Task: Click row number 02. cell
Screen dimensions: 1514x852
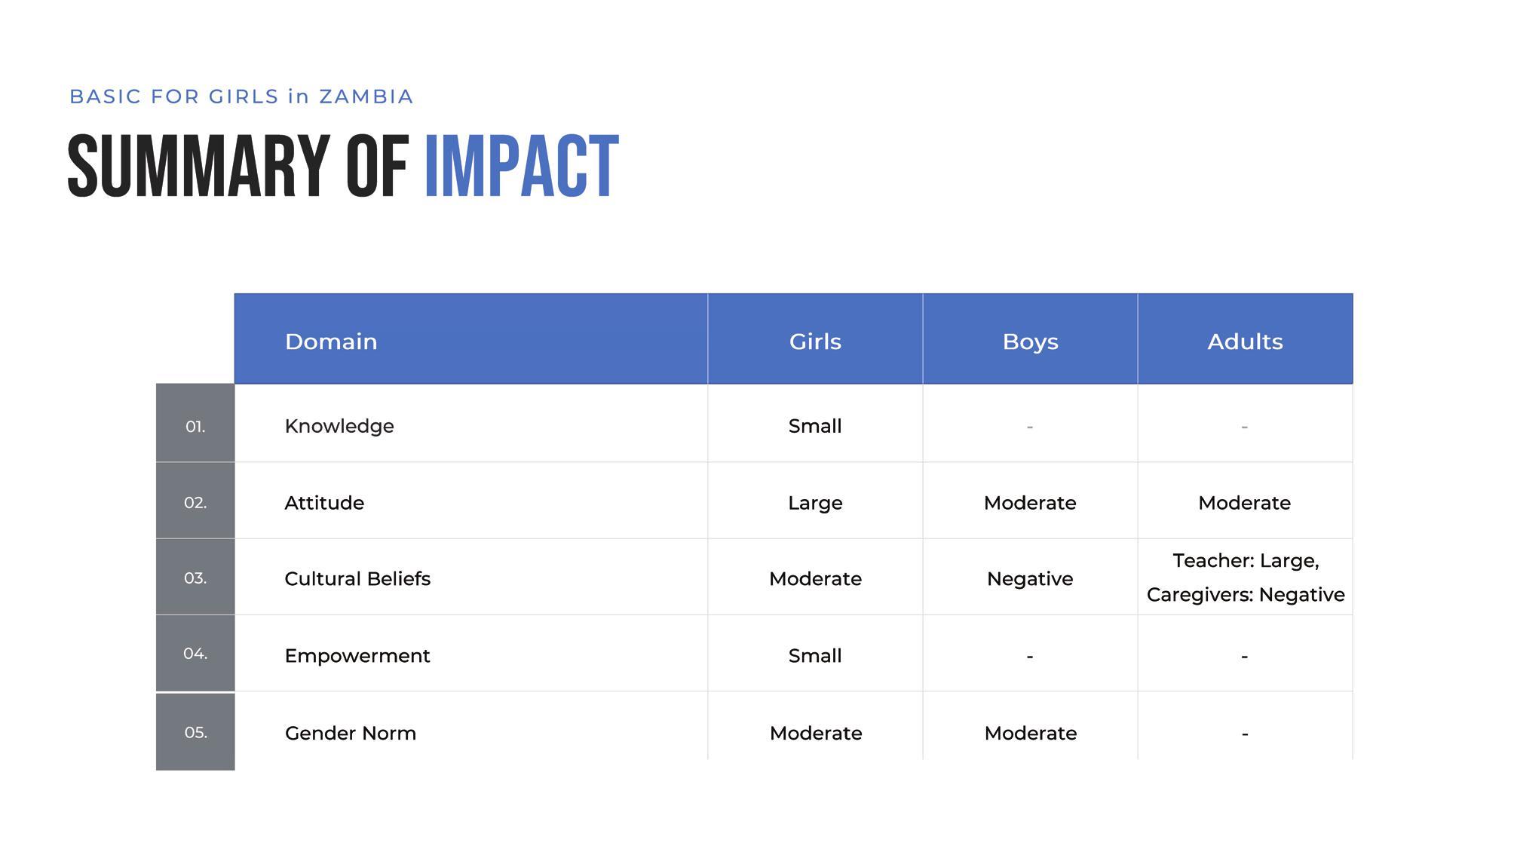Action: (x=195, y=501)
